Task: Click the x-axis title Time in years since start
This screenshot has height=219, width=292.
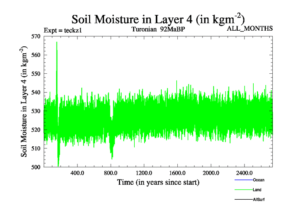Action: pos(158,182)
